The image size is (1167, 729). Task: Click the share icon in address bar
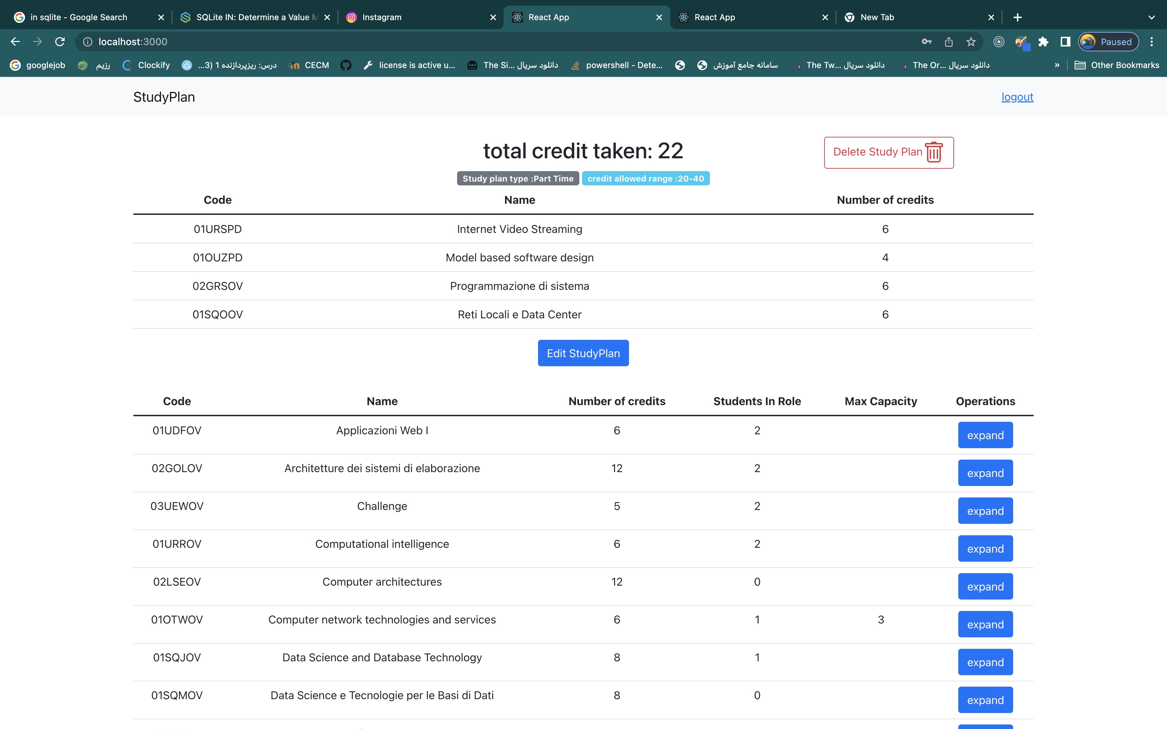(949, 42)
